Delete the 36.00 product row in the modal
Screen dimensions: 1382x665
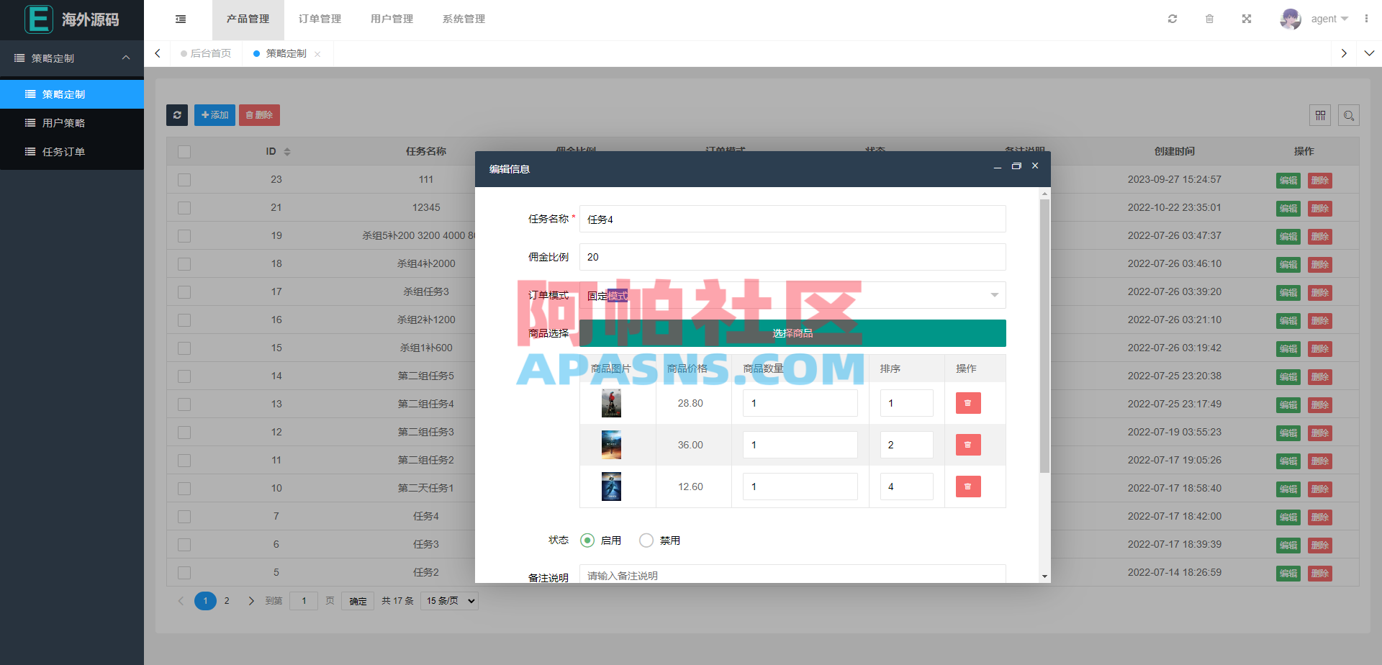click(x=967, y=445)
